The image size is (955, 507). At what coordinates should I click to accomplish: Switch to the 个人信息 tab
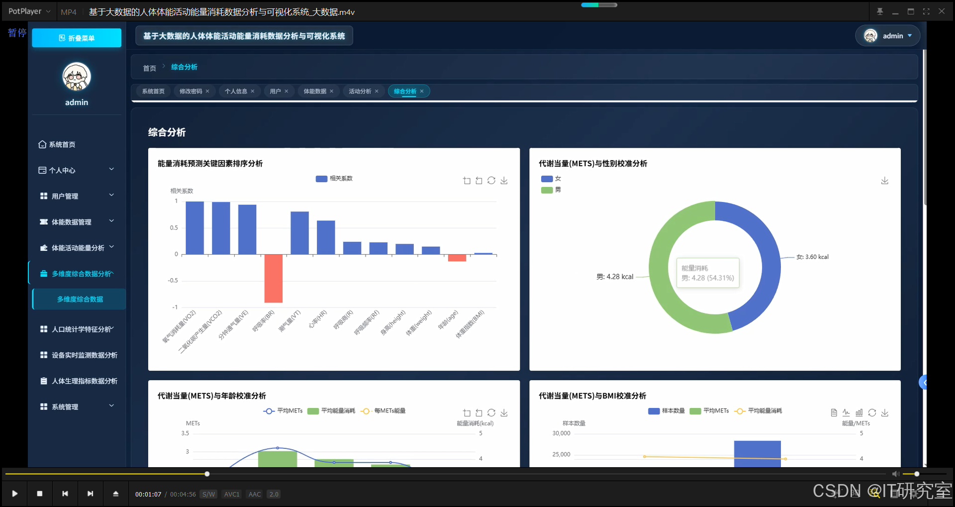pyautogui.click(x=236, y=91)
